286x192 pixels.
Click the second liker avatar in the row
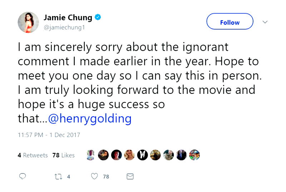coord(103,155)
